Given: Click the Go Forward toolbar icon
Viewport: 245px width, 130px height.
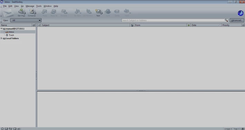Looking at the screenshot, I should coord(89,12).
